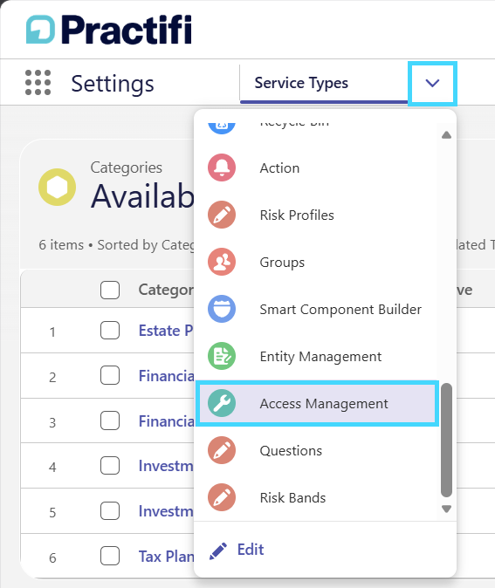Click scroll-up arrow in dropdown list
Viewport: 495px width, 588px height.
(x=446, y=135)
